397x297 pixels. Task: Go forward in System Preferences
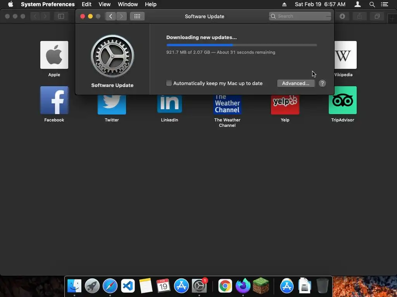click(x=121, y=16)
